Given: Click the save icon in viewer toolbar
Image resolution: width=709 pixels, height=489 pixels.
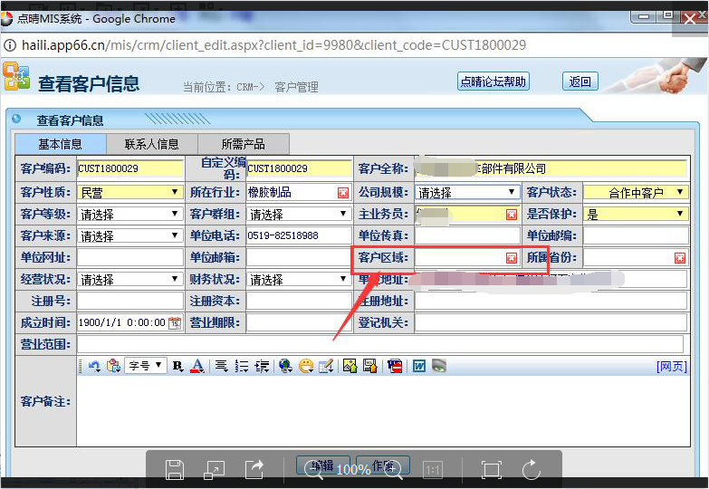Looking at the screenshot, I should pyautogui.click(x=175, y=469).
